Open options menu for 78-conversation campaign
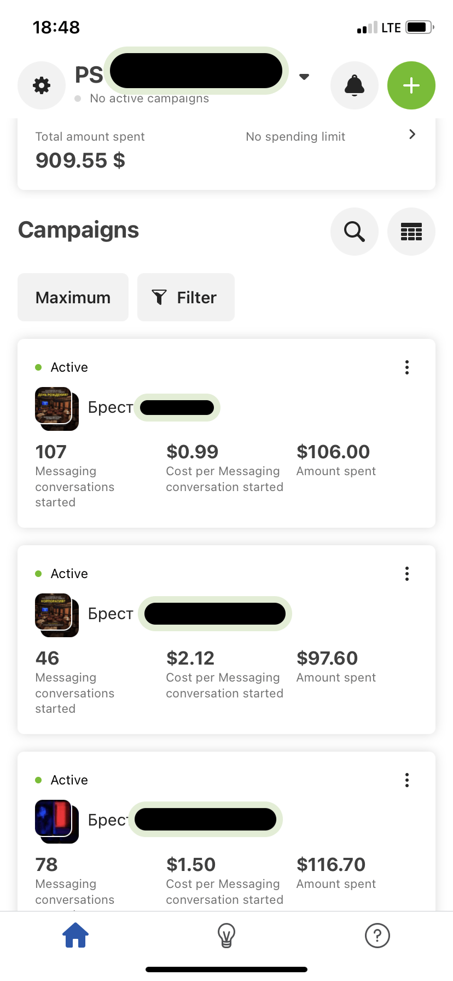This screenshot has width=453, height=981. 407,780
